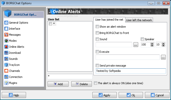Select the TrayIcon cube icon
The height and width of the screenshot is (100, 171).
(x=6, y=65)
